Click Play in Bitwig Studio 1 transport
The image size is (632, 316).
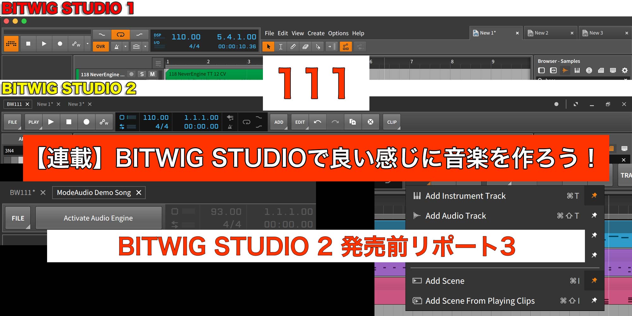click(x=44, y=44)
